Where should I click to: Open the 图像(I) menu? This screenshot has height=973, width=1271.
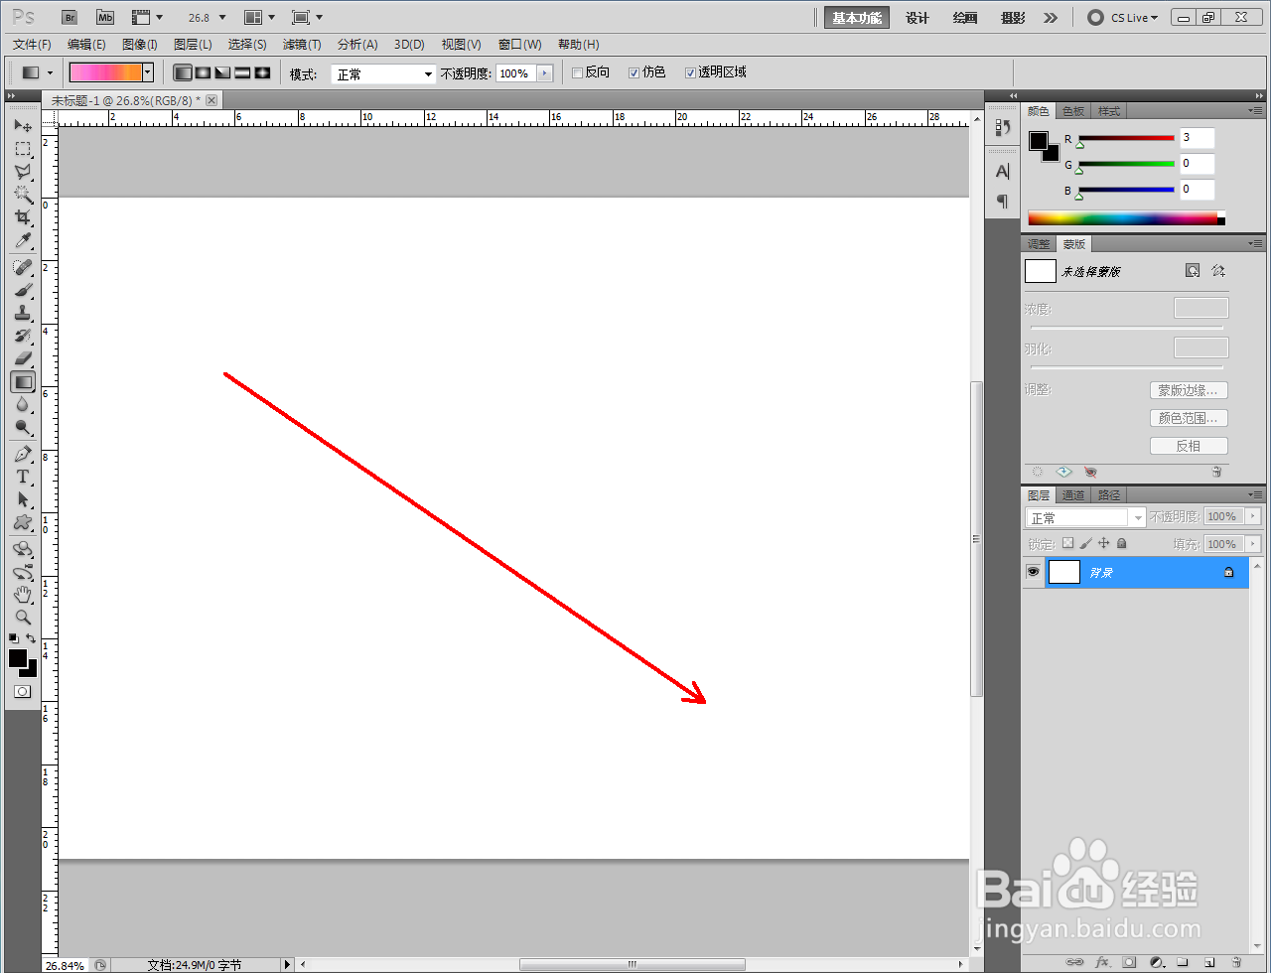[x=140, y=45]
